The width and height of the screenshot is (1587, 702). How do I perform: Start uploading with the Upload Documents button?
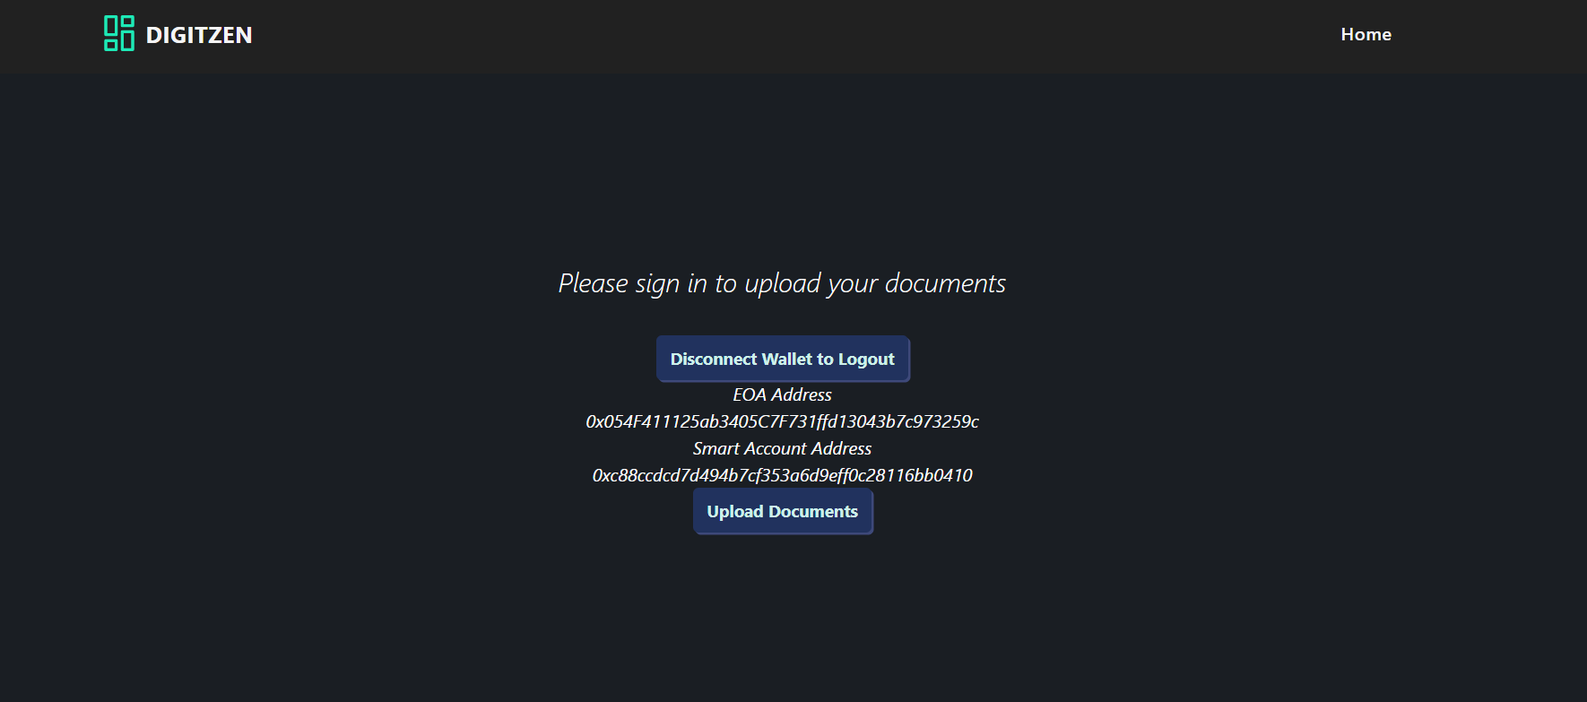[783, 511]
